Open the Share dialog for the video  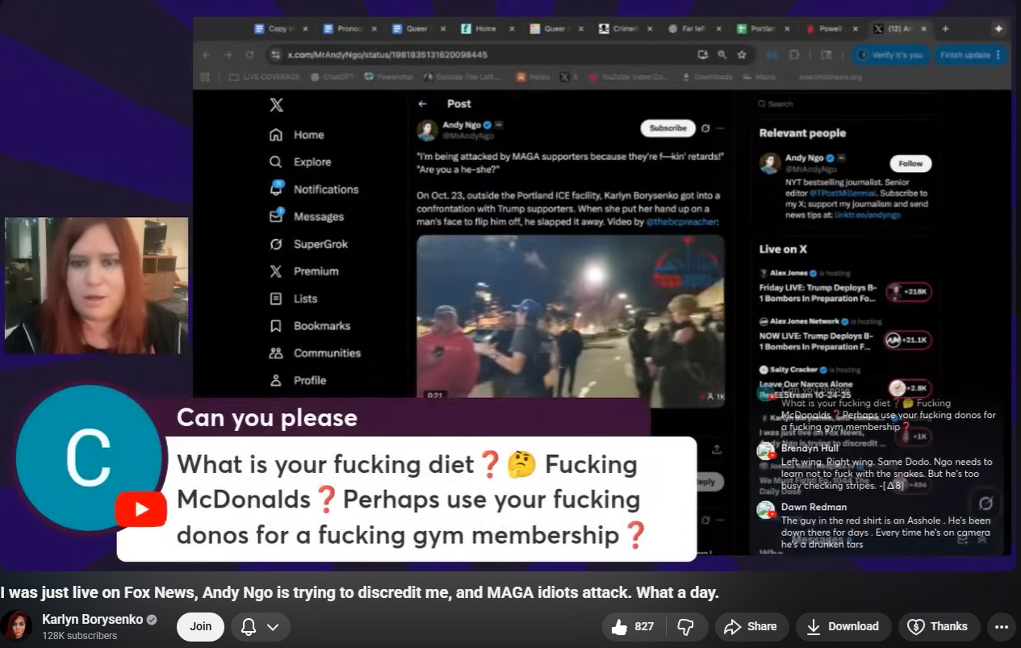click(751, 626)
